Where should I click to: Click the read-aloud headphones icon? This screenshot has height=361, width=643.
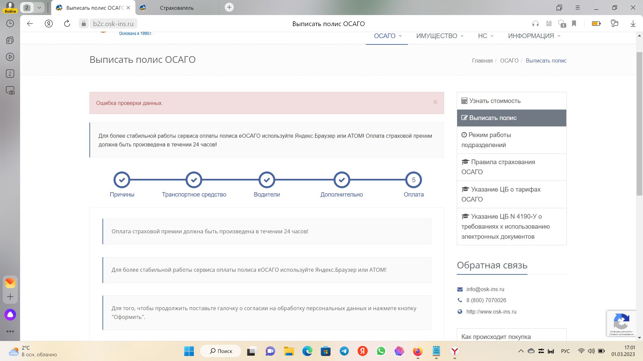535,23
